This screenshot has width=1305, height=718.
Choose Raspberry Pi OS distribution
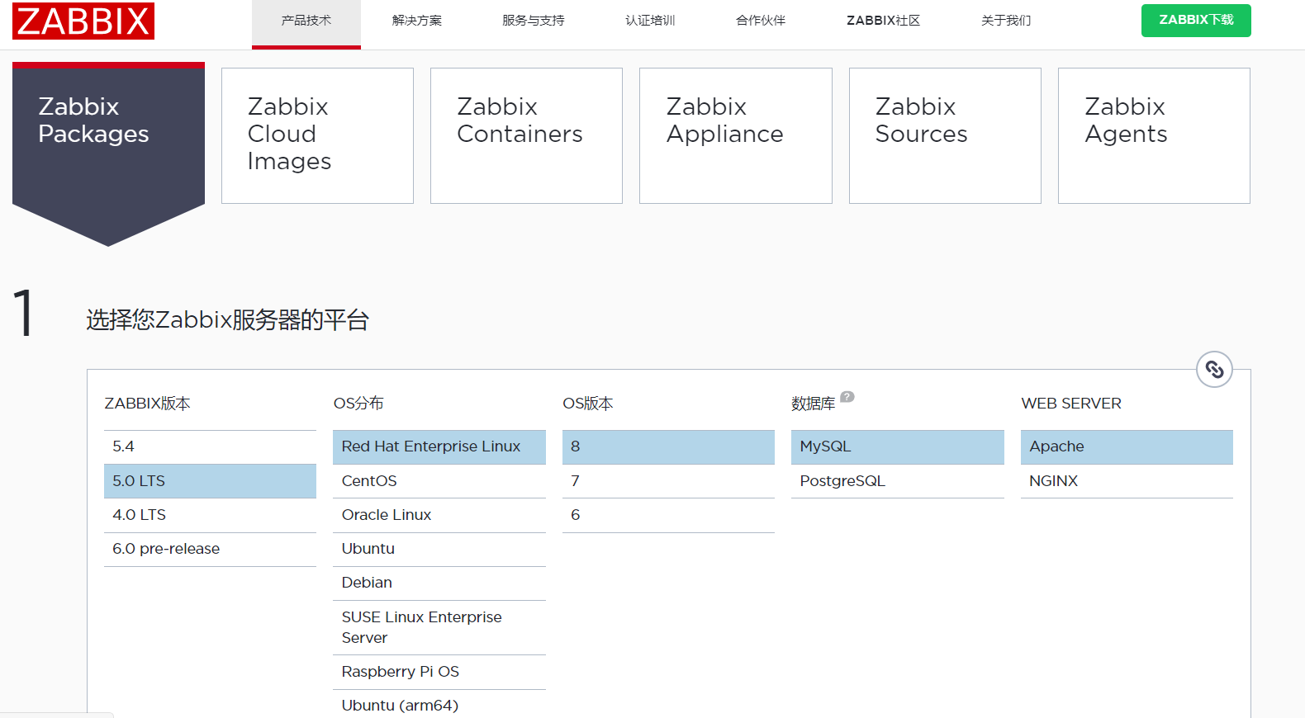point(439,672)
